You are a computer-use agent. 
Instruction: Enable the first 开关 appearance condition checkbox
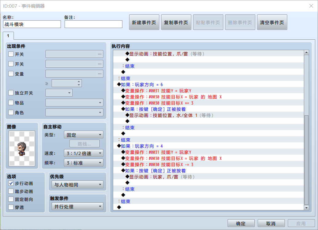pyautogui.click(x=11, y=54)
